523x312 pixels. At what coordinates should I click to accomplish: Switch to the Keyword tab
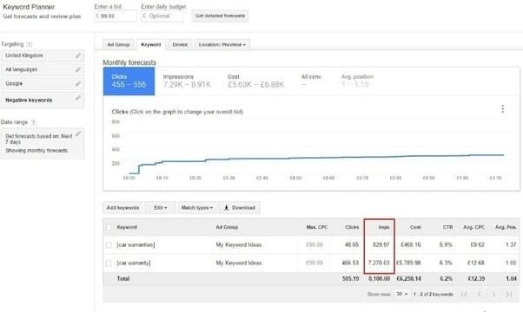tap(151, 44)
